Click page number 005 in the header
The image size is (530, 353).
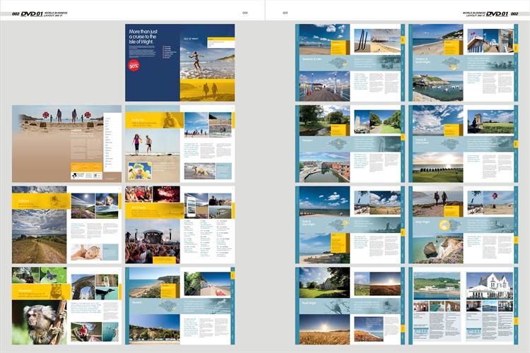pos(285,13)
